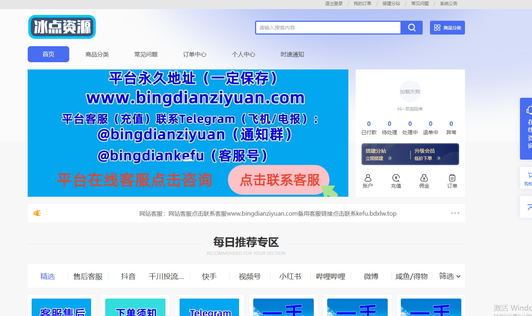The image size is (532, 316).
Task: Open the 商品分类 grid button beside search
Action: pyautogui.click(x=447, y=28)
